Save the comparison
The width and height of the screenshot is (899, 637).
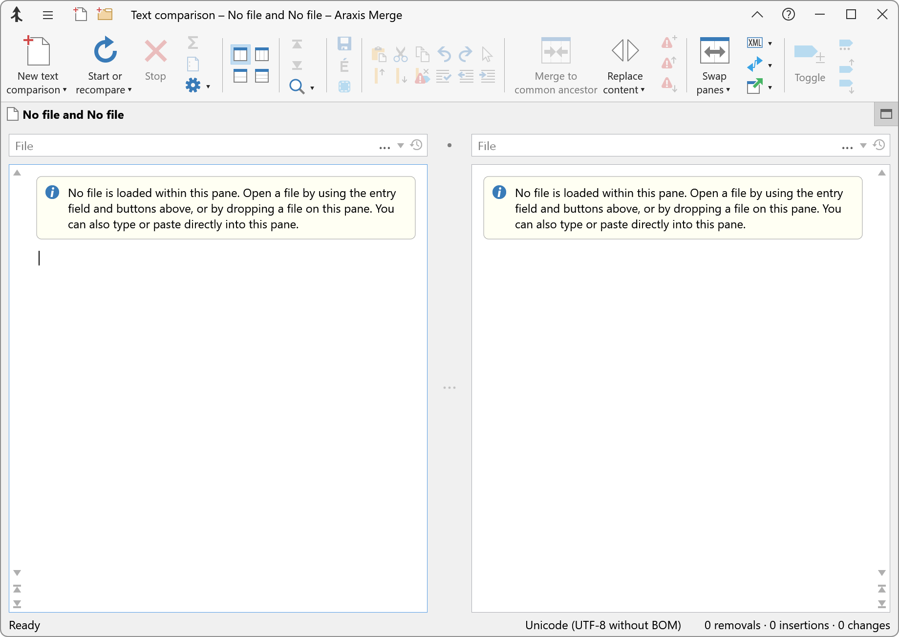click(x=344, y=44)
